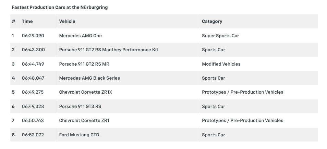Click the Modified Vehicles category cell
This screenshot has height=149, width=327.
pos(221,64)
